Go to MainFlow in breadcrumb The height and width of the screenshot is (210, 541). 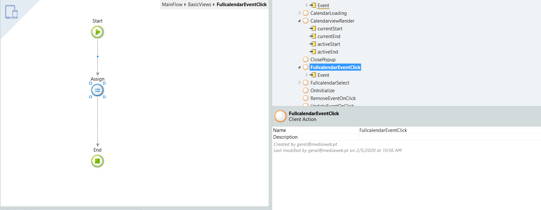172,5
